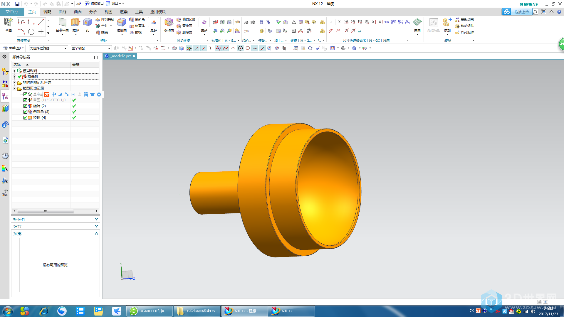Toggle checkbox for 草图 (1) SKETCH feature
This screenshot has height=317, width=564.
(x=25, y=100)
